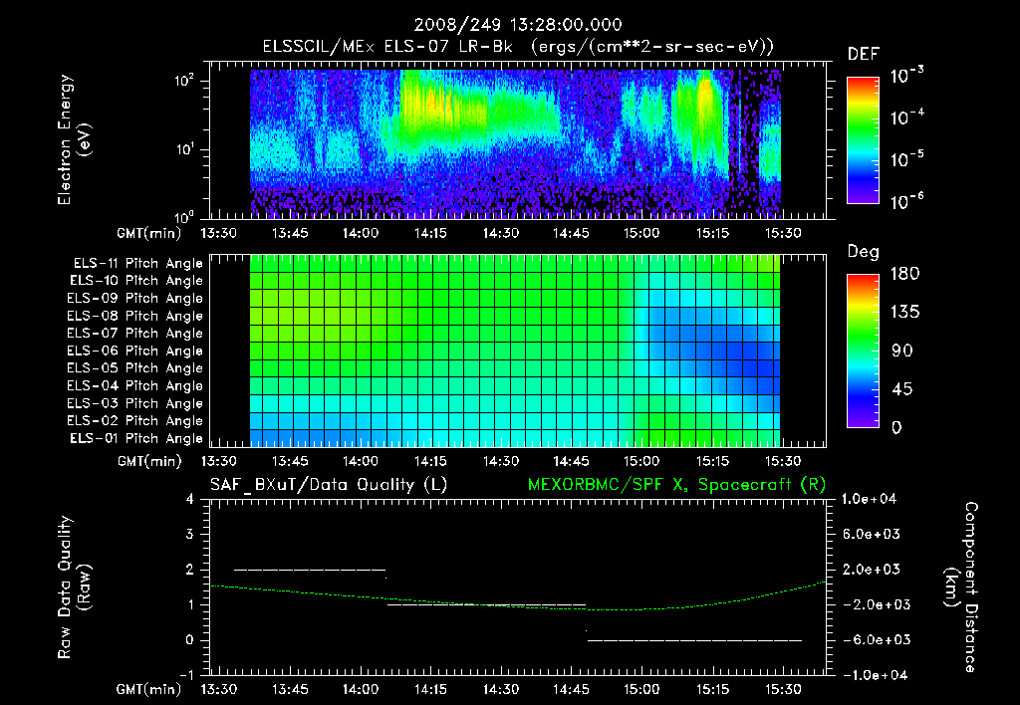Select the ELS-09 Pitch Angle row label
The image size is (1020, 705).
(135, 299)
